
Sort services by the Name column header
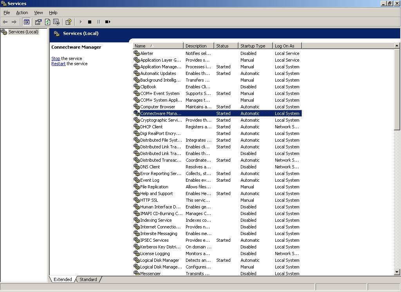coord(158,46)
